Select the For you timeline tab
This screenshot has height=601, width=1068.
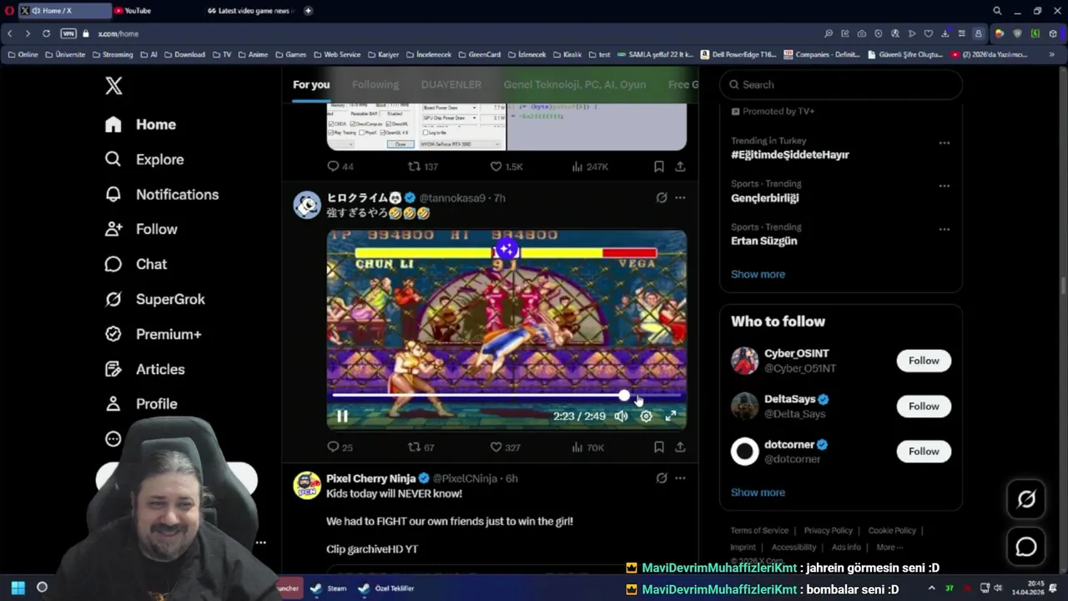tap(311, 84)
